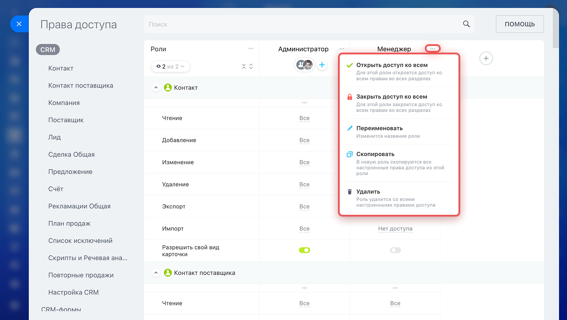Open three-dot menu for Администратор role
567x320 pixels.
tap(342, 49)
